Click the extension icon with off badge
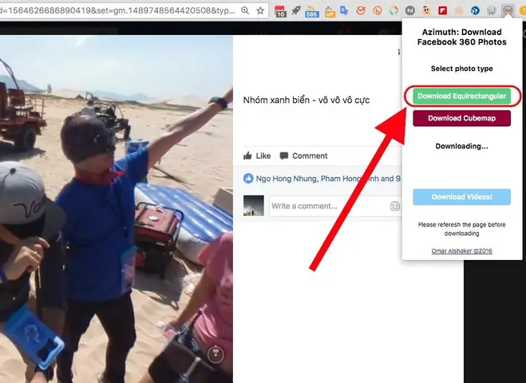This screenshot has width=526, height=383. tap(330, 12)
